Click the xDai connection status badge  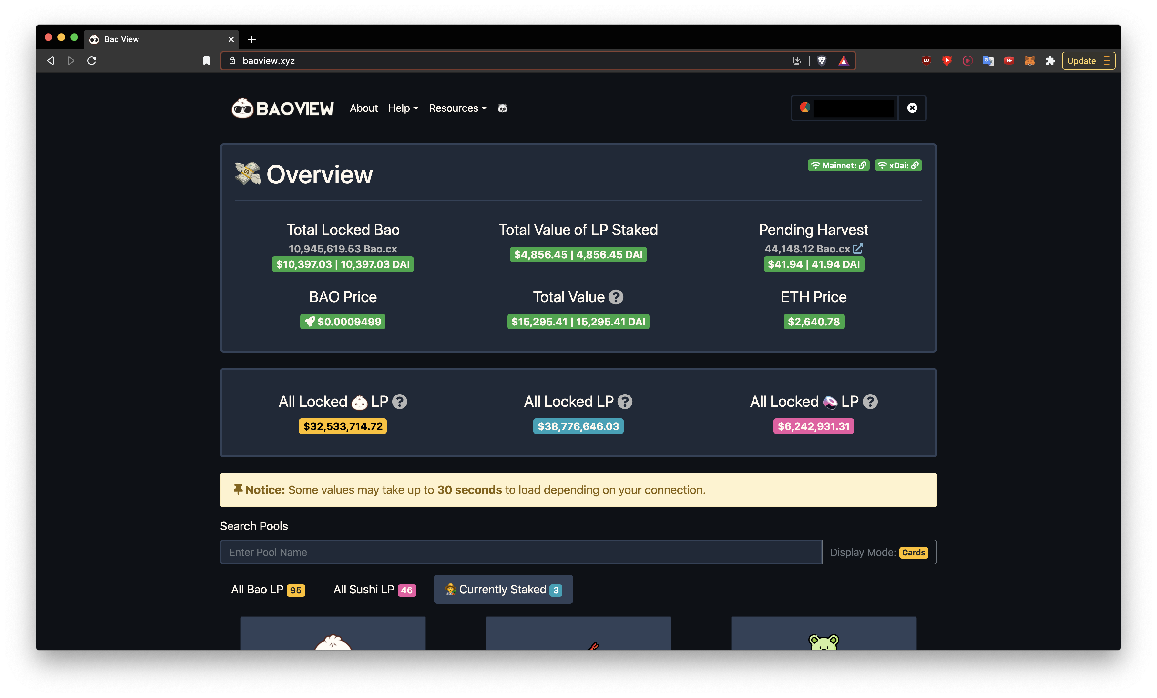click(898, 165)
